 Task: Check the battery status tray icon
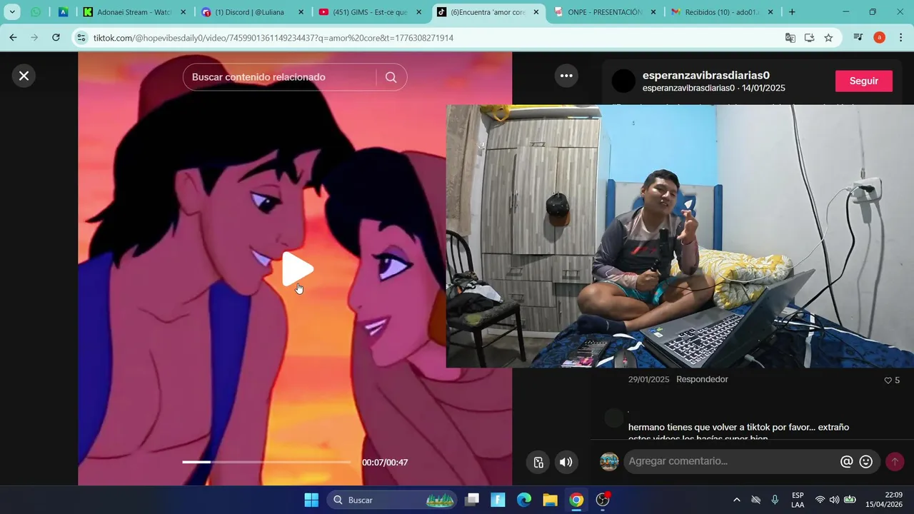tap(850, 500)
